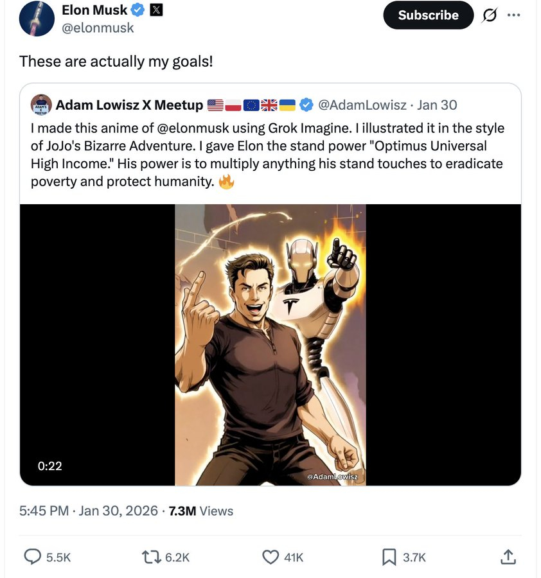Open Elon Musk's profile avatar
Image resolution: width=541 pixels, height=578 pixels.
tap(37, 19)
